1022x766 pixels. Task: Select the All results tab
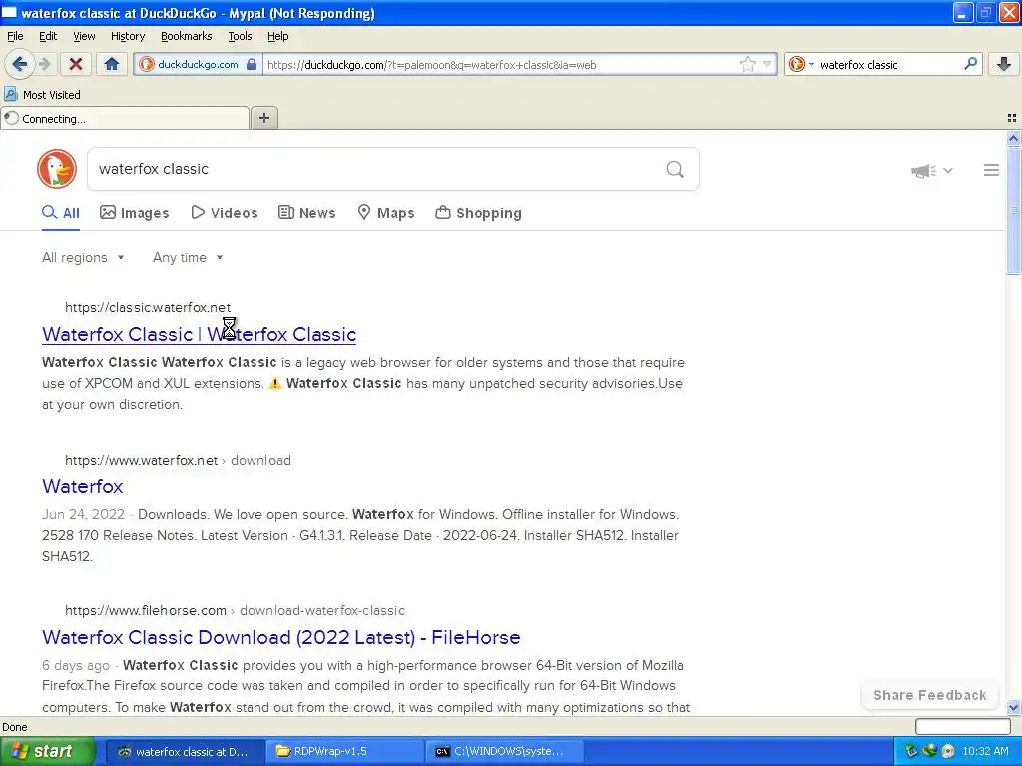click(x=61, y=213)
